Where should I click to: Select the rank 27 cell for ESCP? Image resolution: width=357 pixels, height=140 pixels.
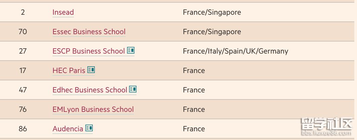click(23, 51)
